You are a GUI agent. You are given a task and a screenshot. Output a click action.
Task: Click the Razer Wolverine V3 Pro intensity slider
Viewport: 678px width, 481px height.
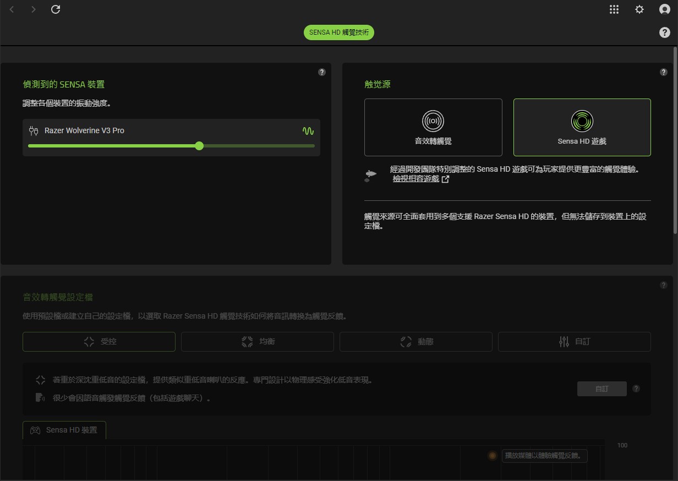(199, 146)
